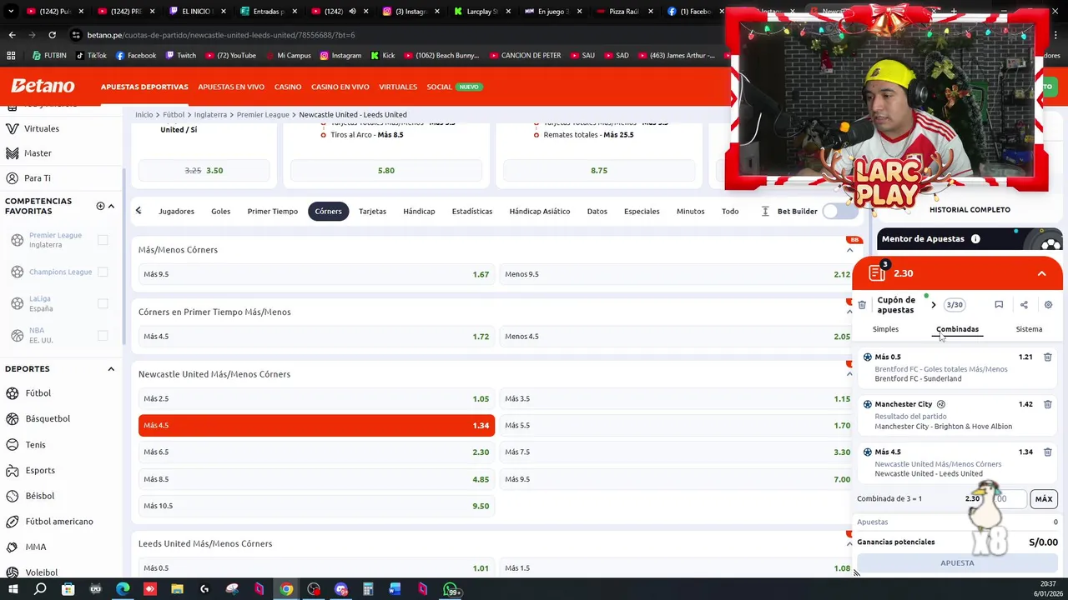Select the Sistema coupon tab
Image resolution: width=1068 pixels, height=600 pixels.
[1029, 329]
